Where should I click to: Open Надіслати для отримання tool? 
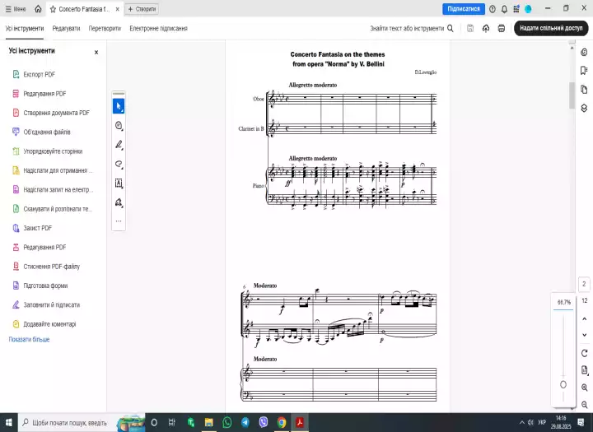coord(52,170)
